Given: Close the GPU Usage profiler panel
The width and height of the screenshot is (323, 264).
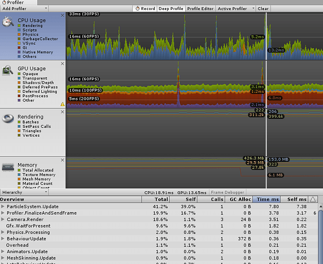Looking at the screenshot, I should tap(62, 64).
